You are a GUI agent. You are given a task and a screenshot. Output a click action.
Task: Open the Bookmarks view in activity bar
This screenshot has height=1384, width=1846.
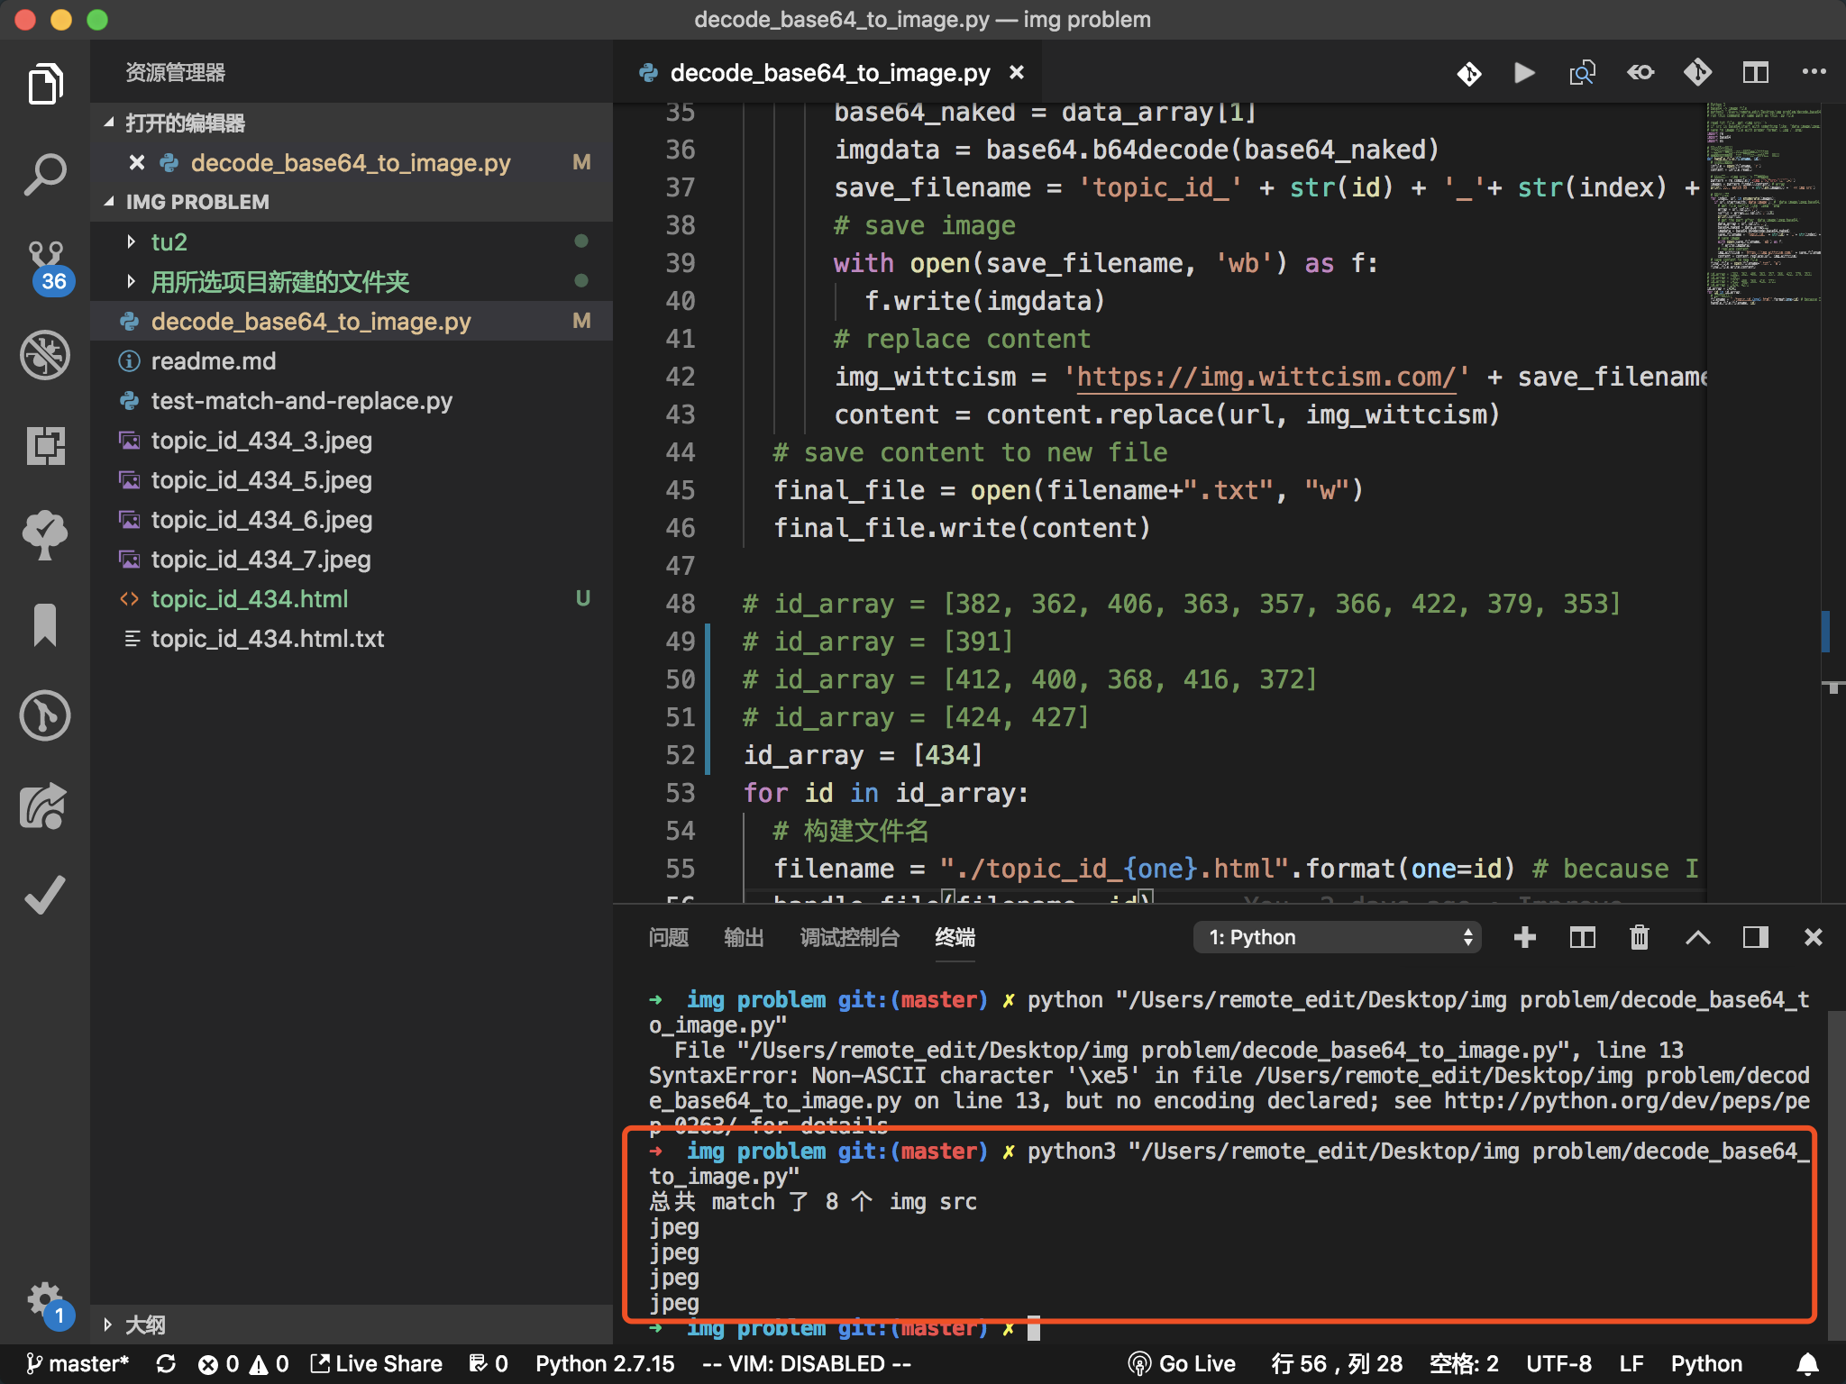point(45,625)
